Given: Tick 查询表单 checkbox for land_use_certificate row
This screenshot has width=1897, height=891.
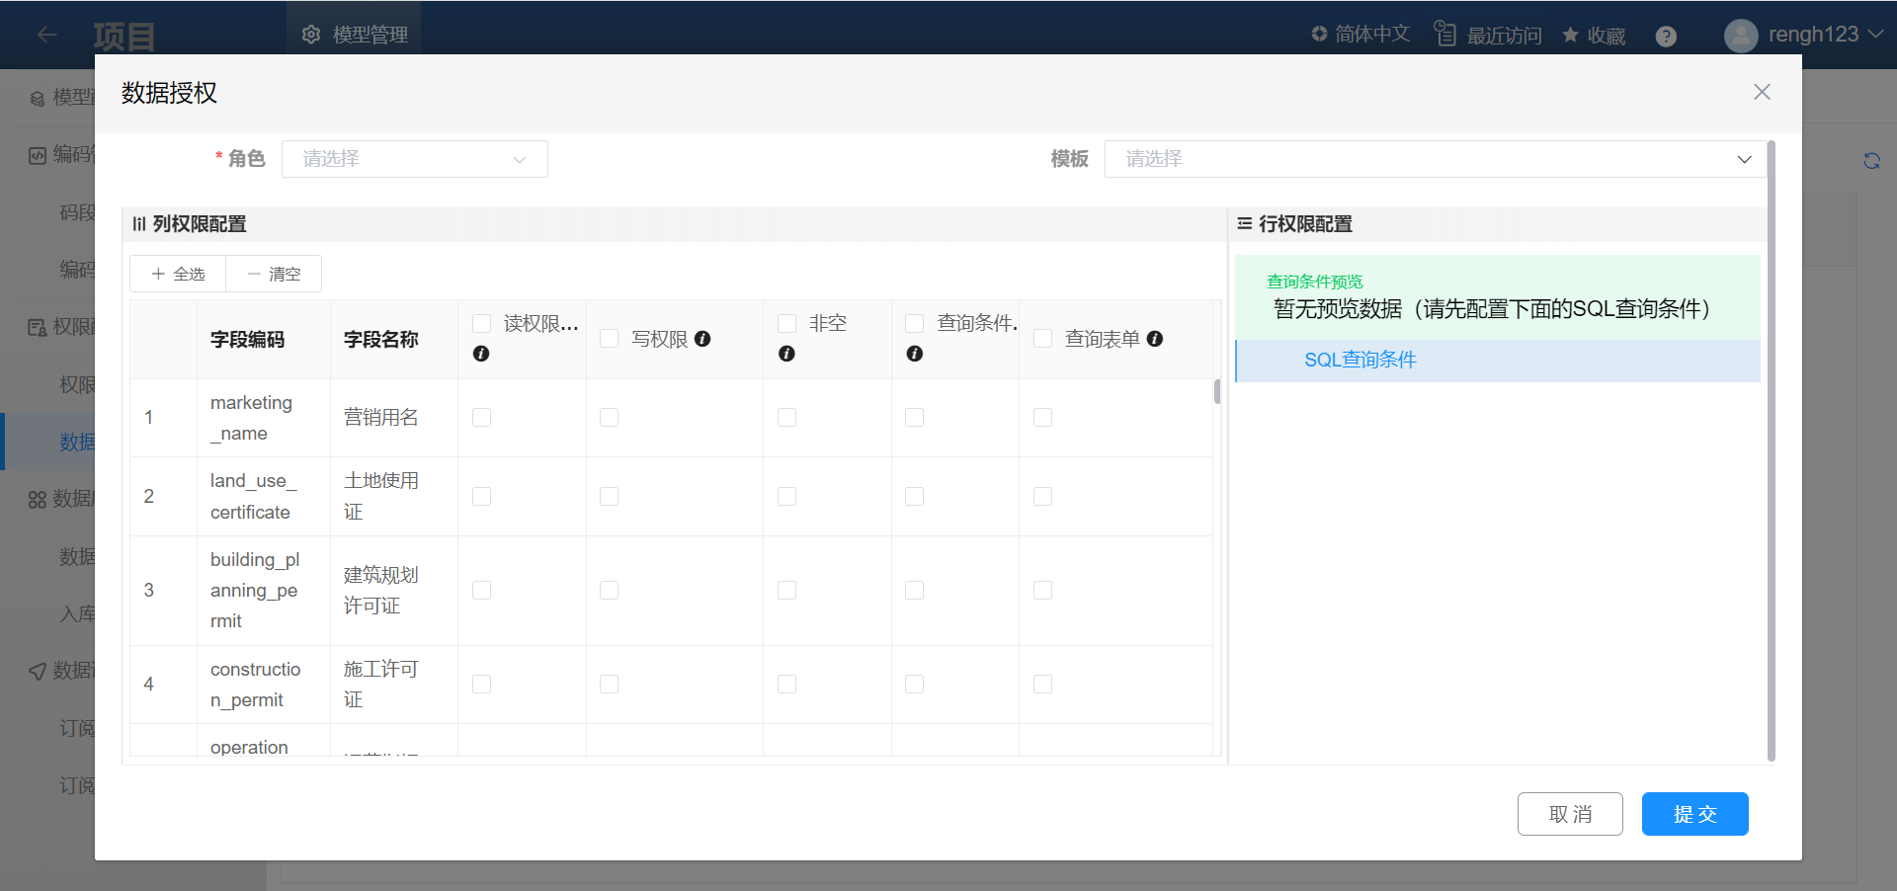Looking at the screenshot, I should [x=1042, y=496].
